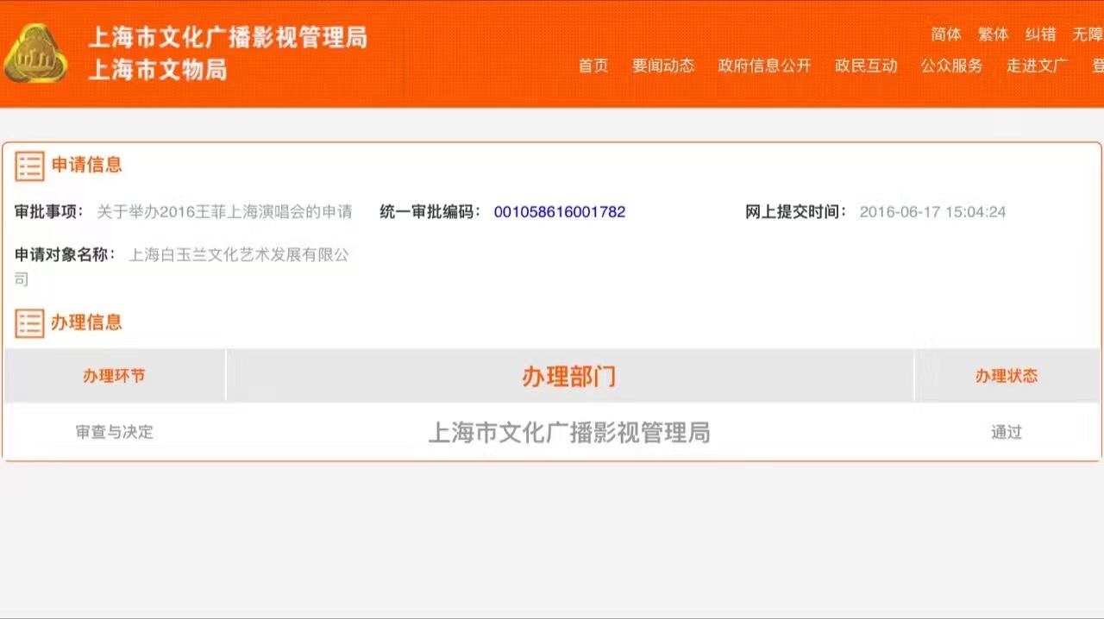Click the 办理信息 section list icon

pyautogui.click(x=29, y=323)
